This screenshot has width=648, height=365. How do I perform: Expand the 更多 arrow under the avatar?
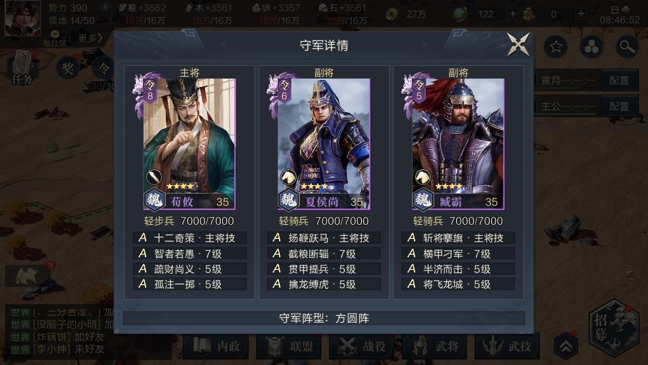point(90,39)
